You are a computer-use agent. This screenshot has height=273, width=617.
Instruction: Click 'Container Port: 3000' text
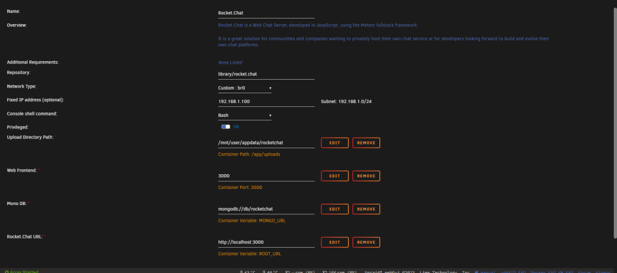[x=240, y=188]
